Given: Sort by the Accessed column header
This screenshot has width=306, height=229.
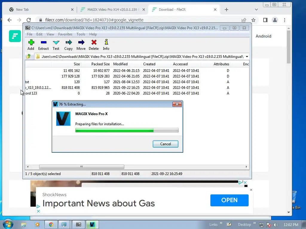Looking at the screenshot, I should point(186,64).
